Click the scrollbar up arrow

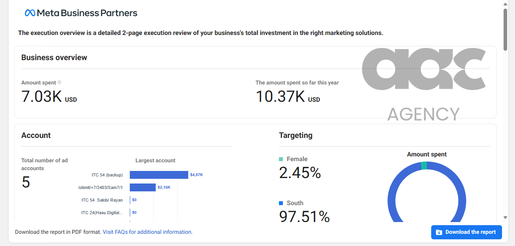pos(506,4)
